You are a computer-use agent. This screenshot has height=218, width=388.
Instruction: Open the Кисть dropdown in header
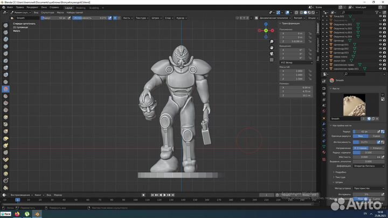point(127,18)
